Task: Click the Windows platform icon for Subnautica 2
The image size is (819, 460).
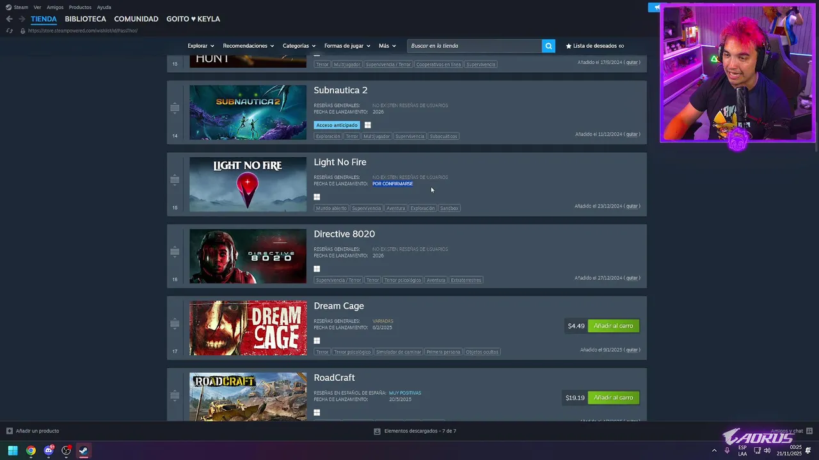Action: tap(367, 125)
